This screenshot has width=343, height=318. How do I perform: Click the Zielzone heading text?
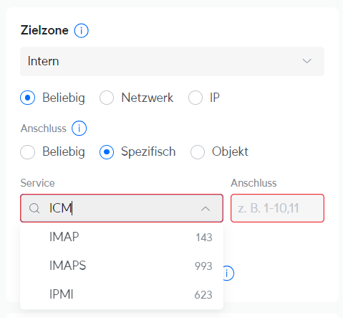click(x=44, y=30)
